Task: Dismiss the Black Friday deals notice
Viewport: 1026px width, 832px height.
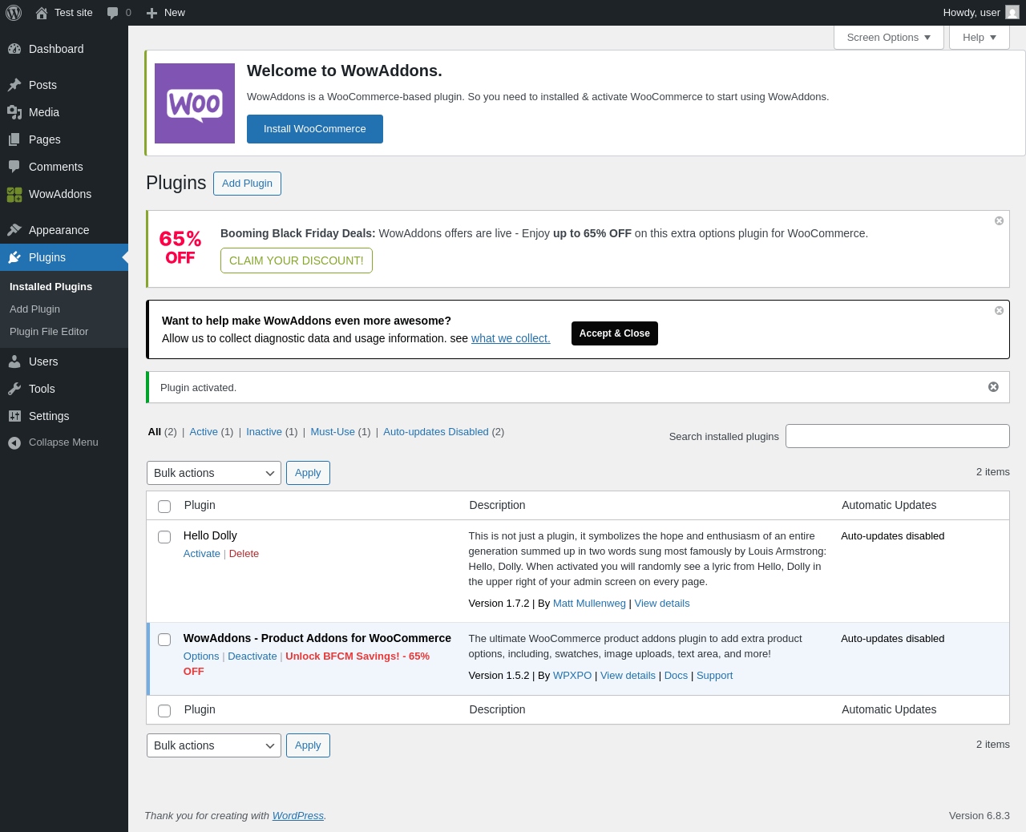Action: tap(999, 220)
